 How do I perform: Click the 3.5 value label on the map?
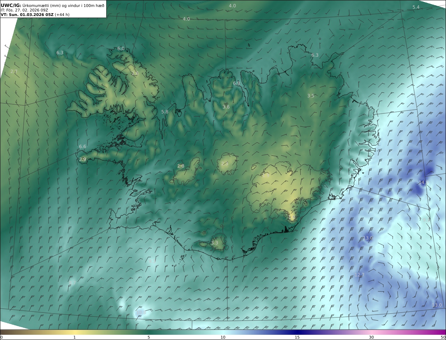311,96
